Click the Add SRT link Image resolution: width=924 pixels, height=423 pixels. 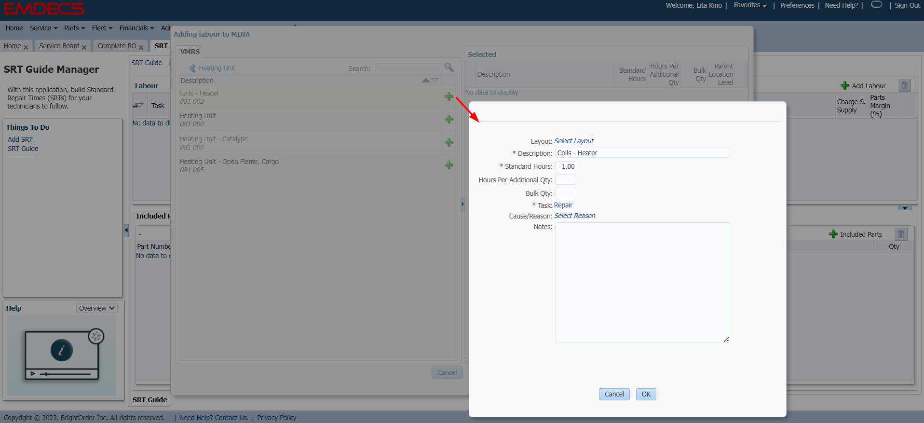20,139
